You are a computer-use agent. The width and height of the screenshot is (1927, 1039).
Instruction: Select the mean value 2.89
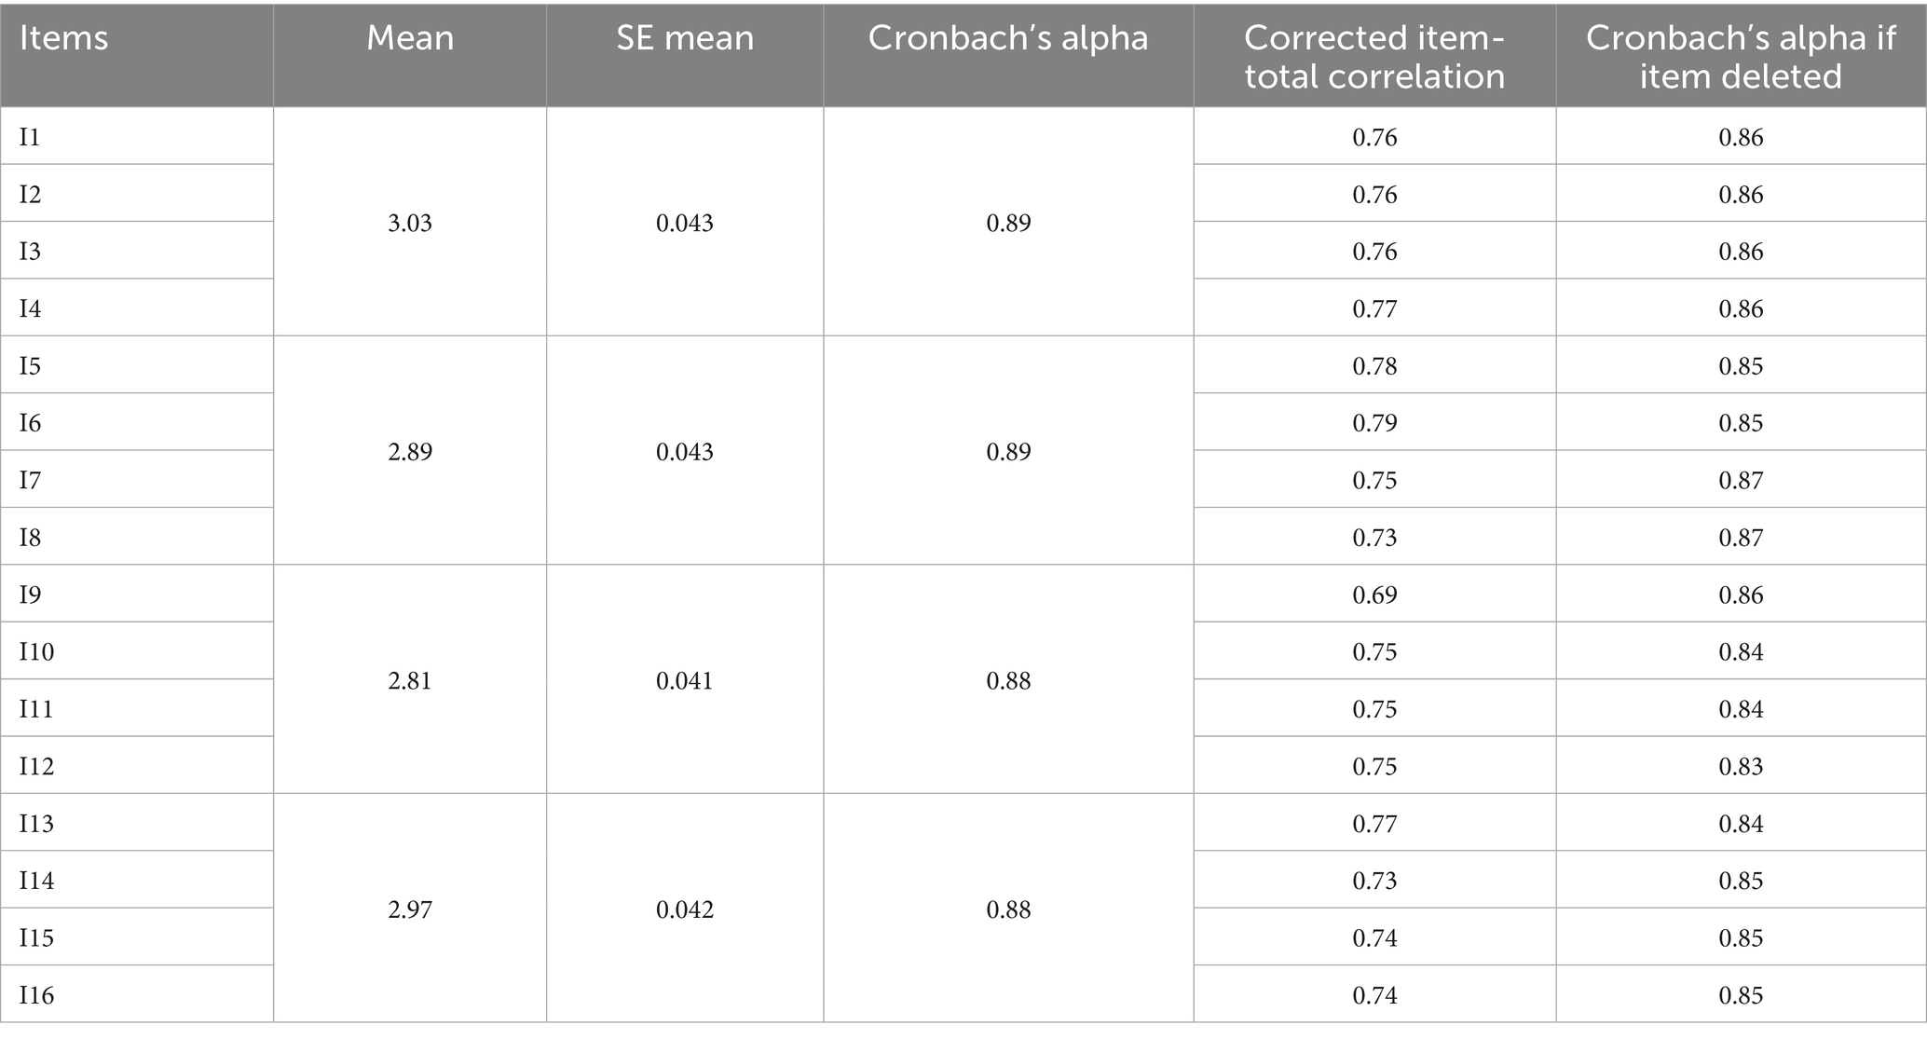[410, 452]
